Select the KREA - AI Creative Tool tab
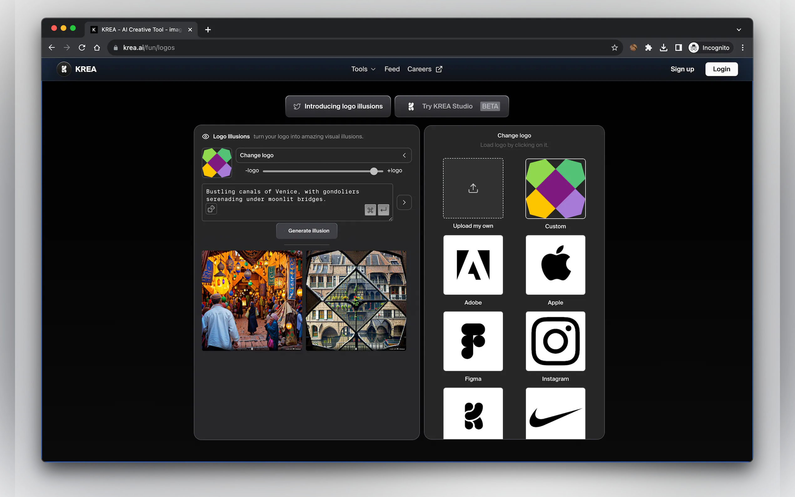 pos(141,30)
